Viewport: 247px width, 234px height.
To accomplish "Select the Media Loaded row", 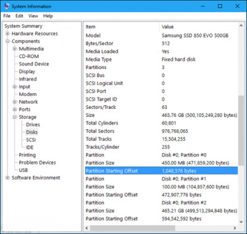I will tap(161, 52).
